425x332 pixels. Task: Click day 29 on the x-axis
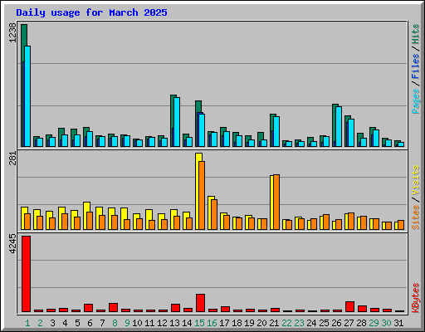374,323
